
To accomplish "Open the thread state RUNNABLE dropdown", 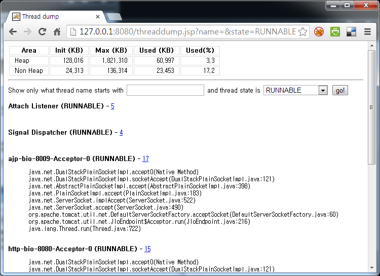I will pos(296,90).
